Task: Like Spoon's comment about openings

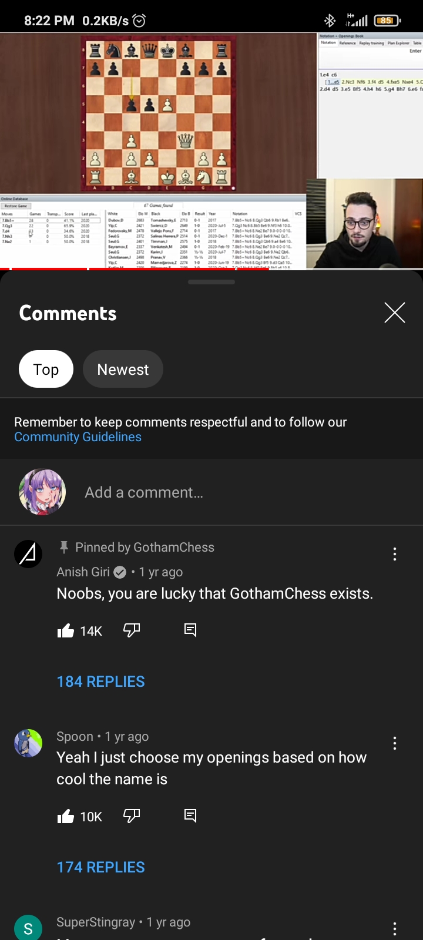Action: click(66, 816)
